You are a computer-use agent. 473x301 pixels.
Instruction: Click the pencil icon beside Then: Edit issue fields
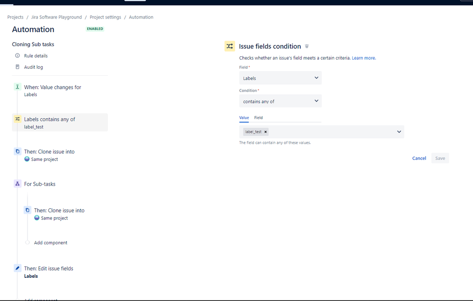[x=18, y=268]
